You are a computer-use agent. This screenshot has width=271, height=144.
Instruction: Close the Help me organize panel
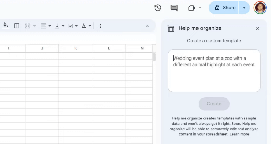258,28
